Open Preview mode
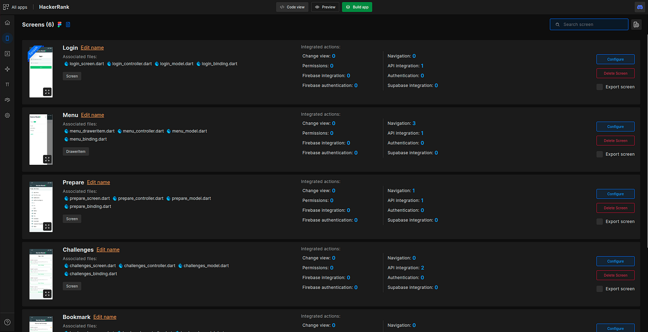648x332 pixels. point(325,7)
